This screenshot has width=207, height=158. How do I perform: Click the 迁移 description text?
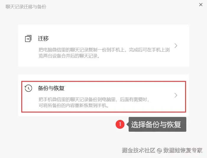point(104,53)
